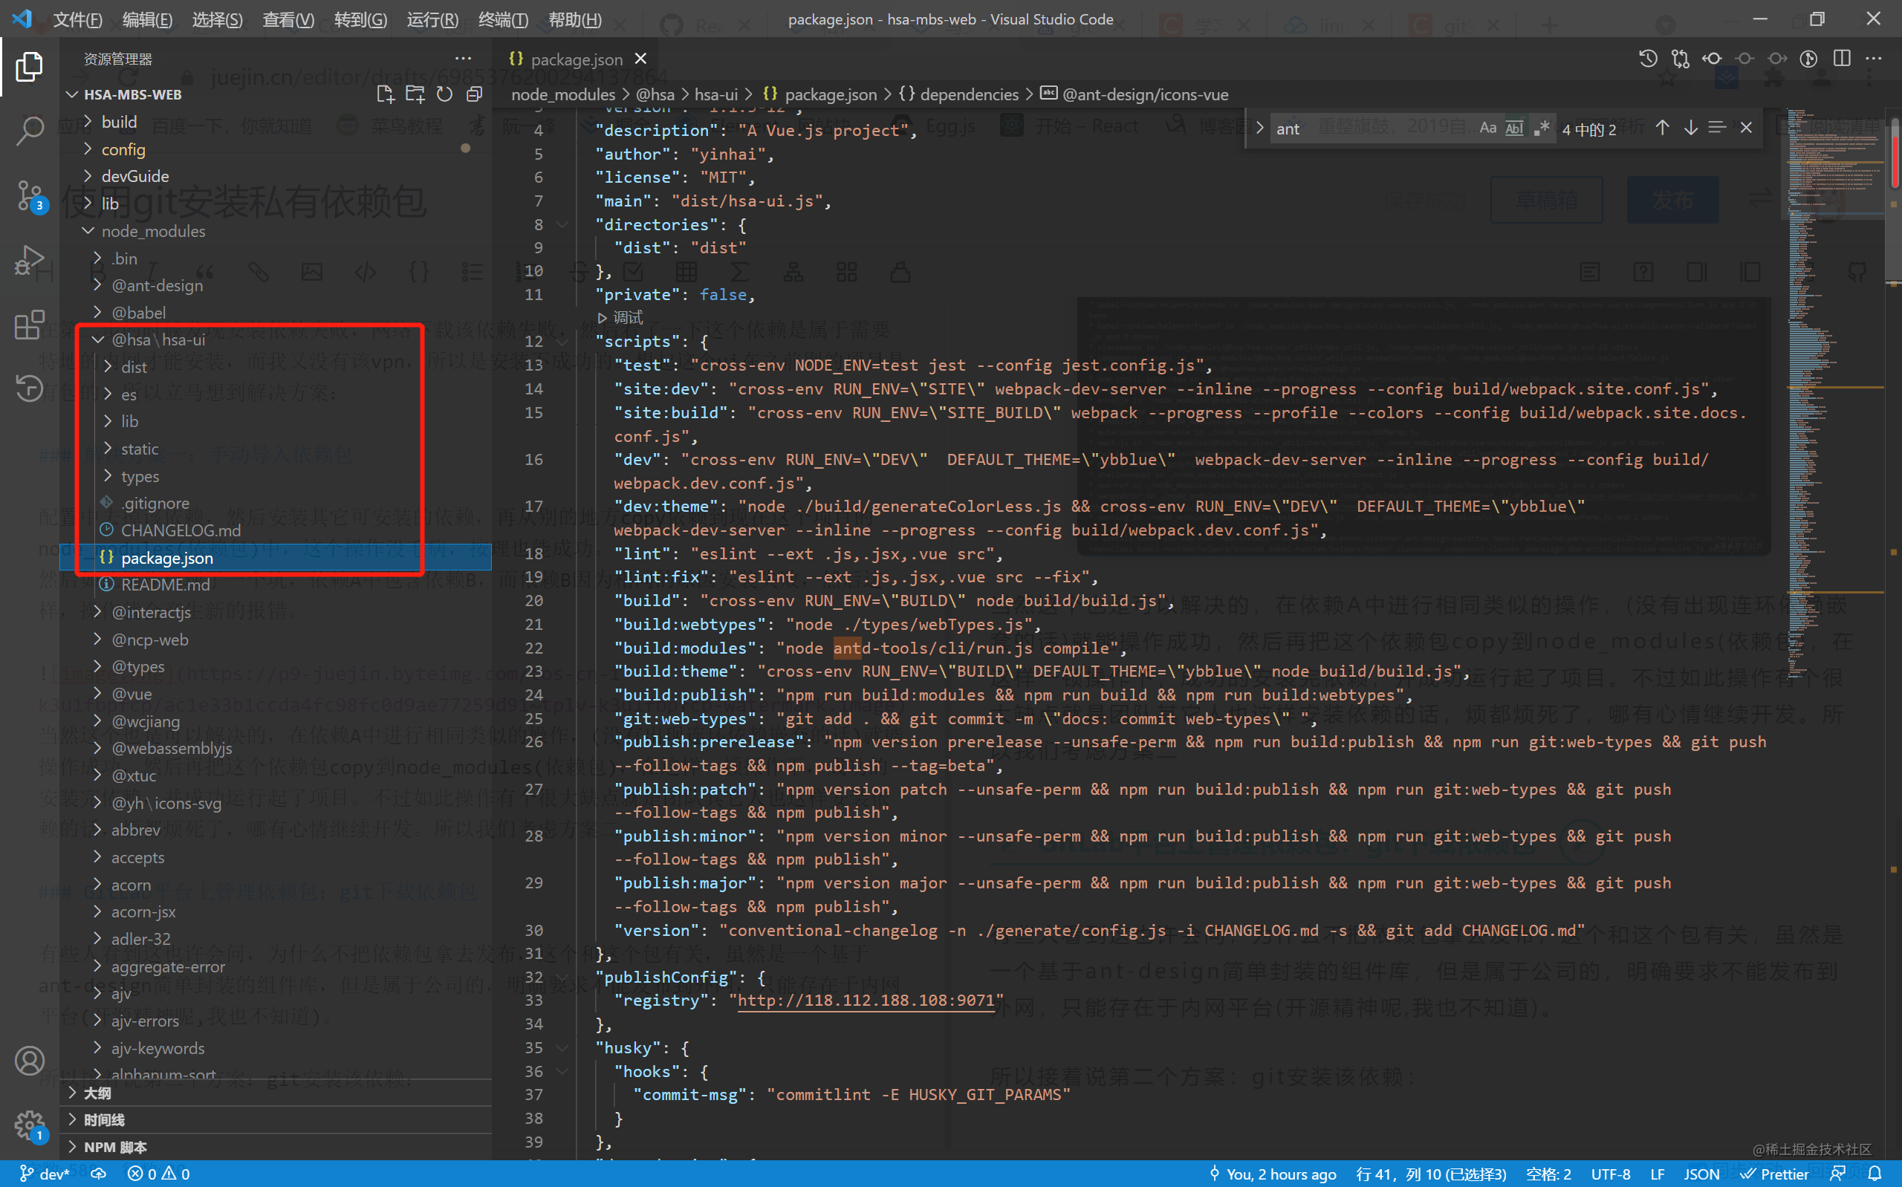Open editor more actions ellipsis
Screen dimensions: 1902x1187
(x=1874, y=59)
